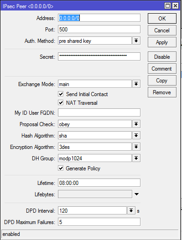
Task: Remove the IPsec peer entry
Action: click(x=162, y=92)
